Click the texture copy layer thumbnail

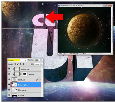pyautogui.click(x=17, y=69)
